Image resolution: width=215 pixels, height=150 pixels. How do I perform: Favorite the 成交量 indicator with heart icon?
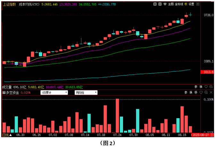[x=206, y=87]
